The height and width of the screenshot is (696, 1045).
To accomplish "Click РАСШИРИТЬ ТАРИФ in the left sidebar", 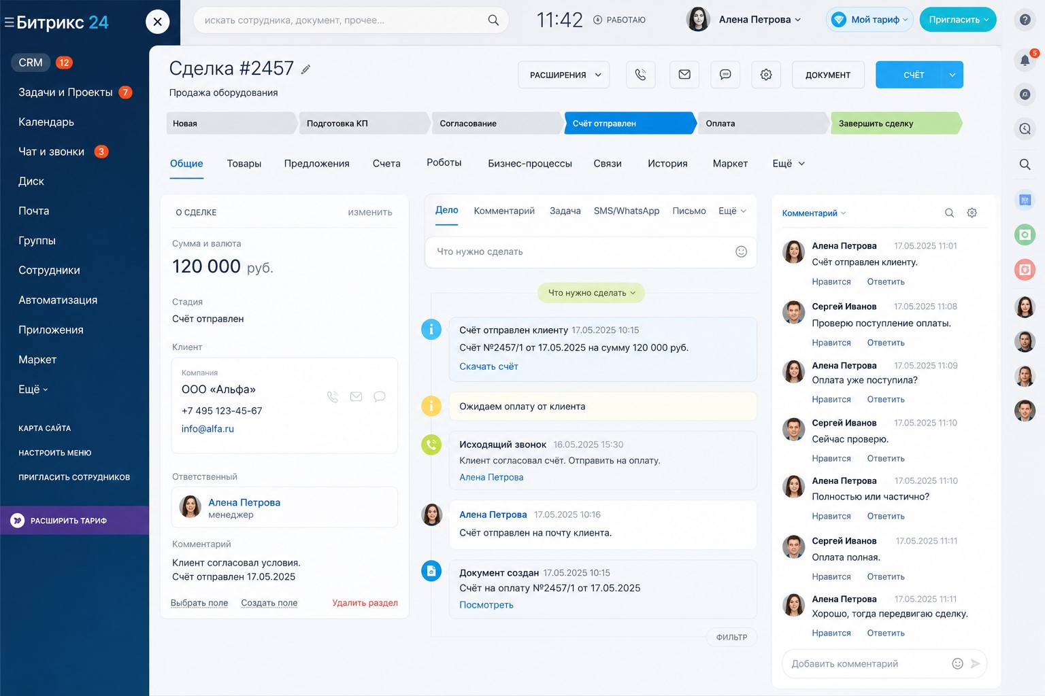I will click(74, 521).
